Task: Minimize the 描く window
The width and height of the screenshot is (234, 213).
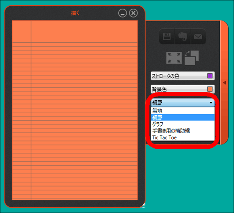Action: click(x=122, y=13)
